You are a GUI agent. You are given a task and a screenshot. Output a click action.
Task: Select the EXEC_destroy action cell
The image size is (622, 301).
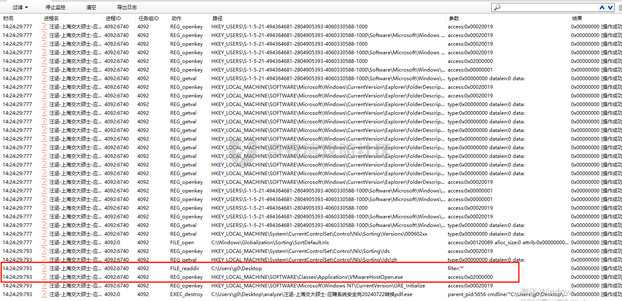(187, 294)
